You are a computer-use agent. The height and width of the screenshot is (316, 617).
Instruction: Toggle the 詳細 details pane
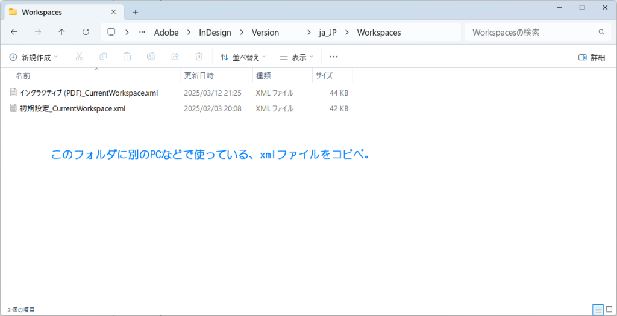pos(591,57)
